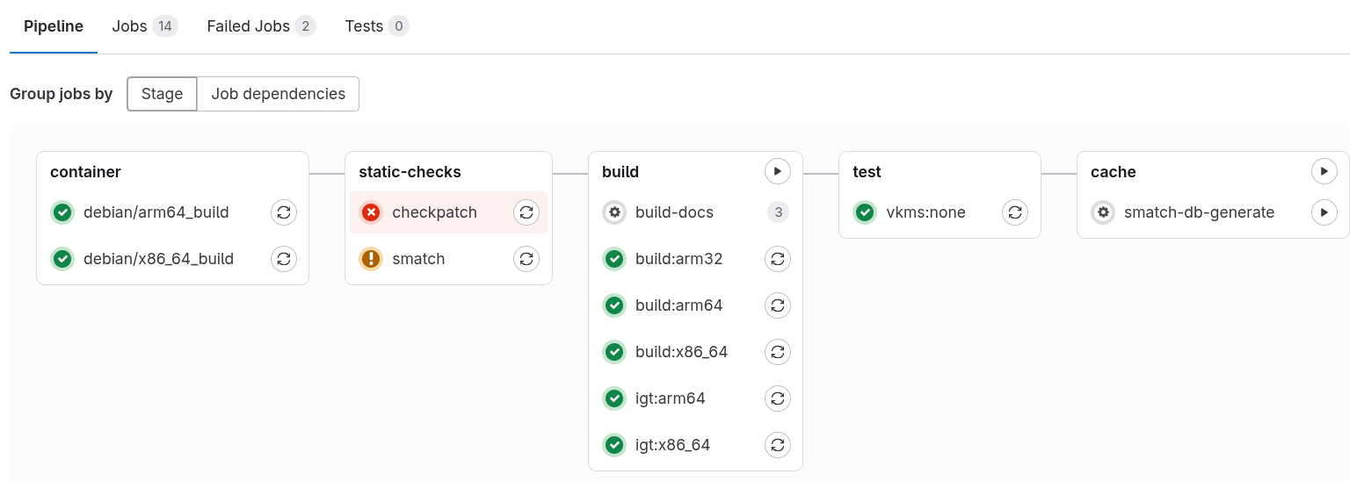Play the smatch-db-generate manual job
The image size is (1364, 481).
click(x=1324, y=212)
